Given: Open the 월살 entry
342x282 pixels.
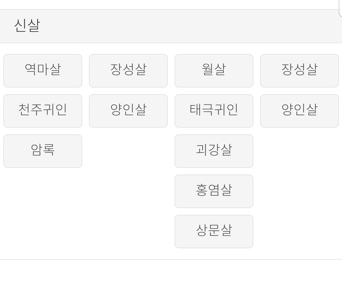Looking at the screenshot, I should [x=214, y=71].
